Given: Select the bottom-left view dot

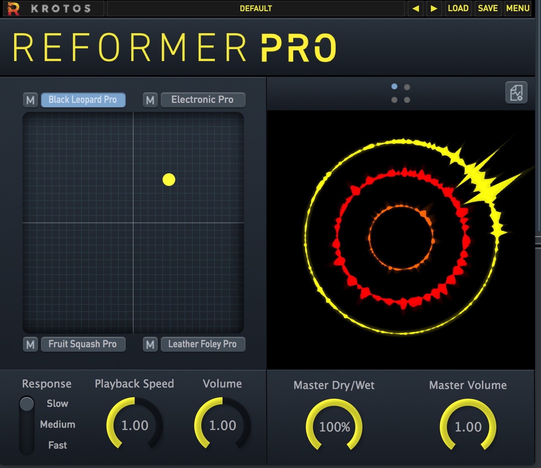Looking at the screenshot, I should pos(394,100).
